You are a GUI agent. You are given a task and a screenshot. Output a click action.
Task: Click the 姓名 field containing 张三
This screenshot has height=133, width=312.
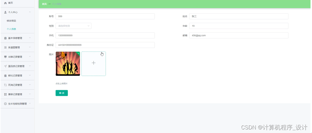[238, 16]
